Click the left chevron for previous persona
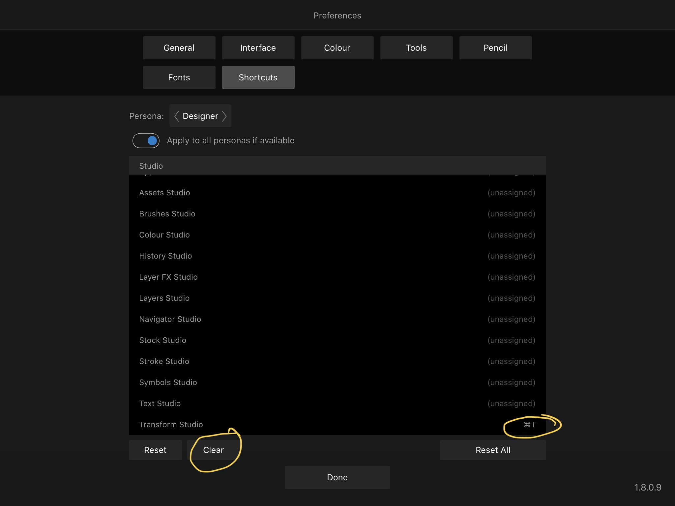This screenshot has height=506, width=675. click(x=176, y=116)
